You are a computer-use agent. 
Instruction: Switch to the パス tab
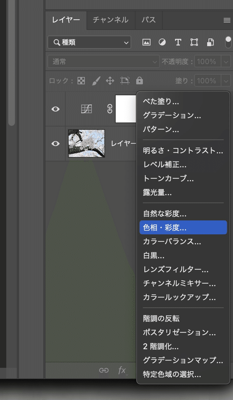(x=148, y=20)
